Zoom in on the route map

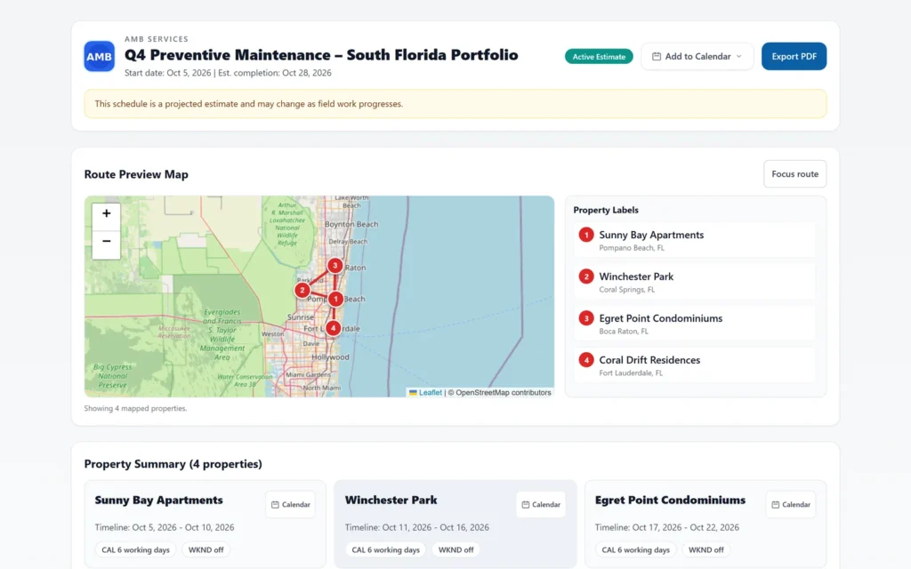(107, 213)
